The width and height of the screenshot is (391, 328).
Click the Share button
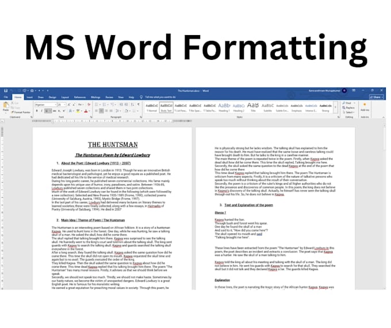tap(377, 97)
